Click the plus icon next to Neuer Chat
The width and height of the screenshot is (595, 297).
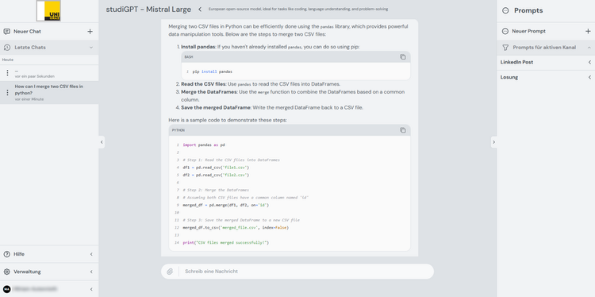click(90, 32)
